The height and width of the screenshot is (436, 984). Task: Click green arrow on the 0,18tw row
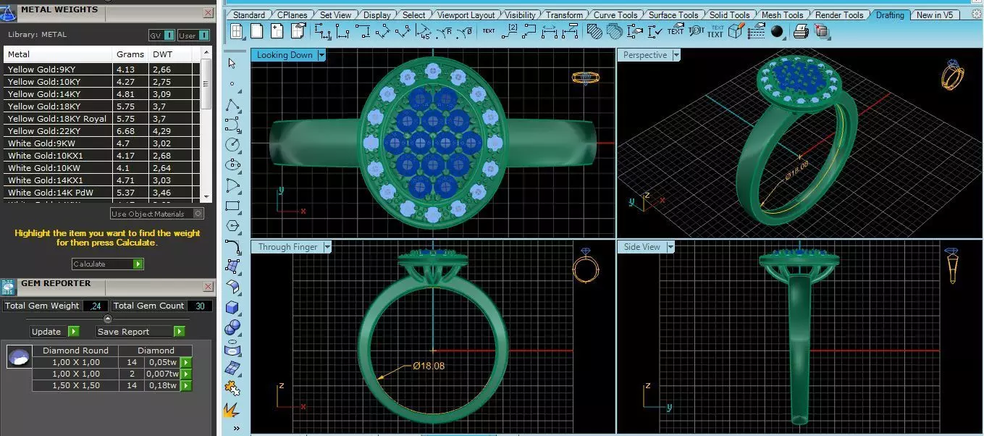point(186,386)
